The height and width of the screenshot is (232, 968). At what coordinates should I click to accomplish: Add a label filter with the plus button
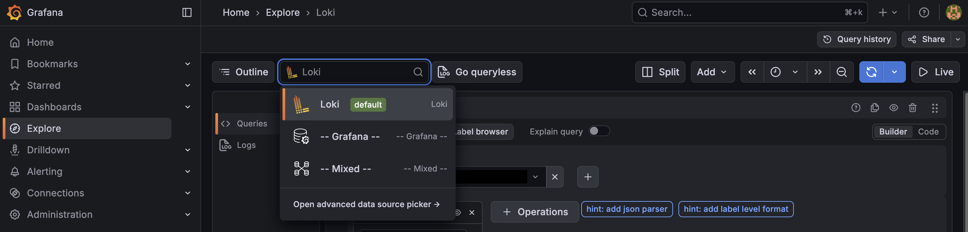tap(588, 177)
